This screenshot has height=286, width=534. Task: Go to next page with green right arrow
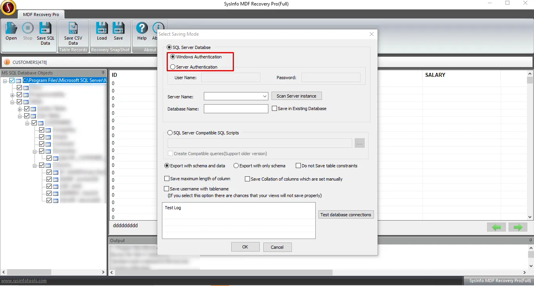click(518, 227)
